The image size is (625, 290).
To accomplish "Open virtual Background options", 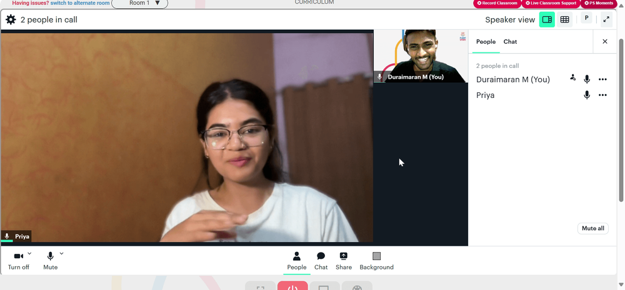I will 377,261.
